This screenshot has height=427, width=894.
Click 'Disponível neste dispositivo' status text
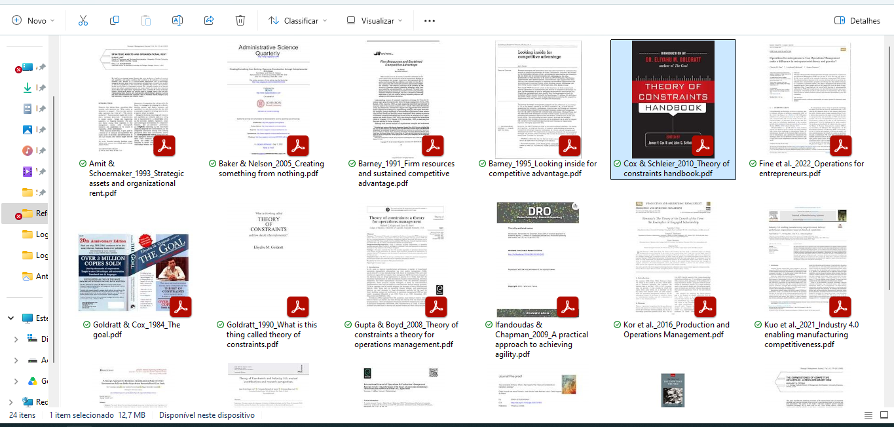click(207, 415)
